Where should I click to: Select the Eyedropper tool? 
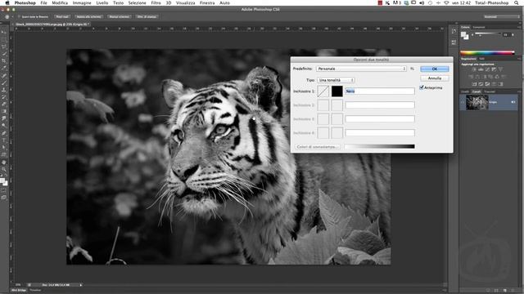coord(4,67)
